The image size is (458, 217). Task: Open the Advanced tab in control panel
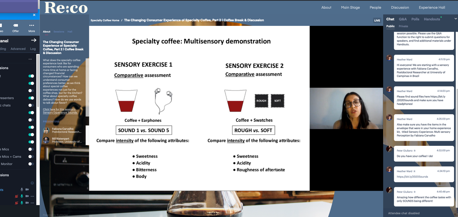[18, 49]
